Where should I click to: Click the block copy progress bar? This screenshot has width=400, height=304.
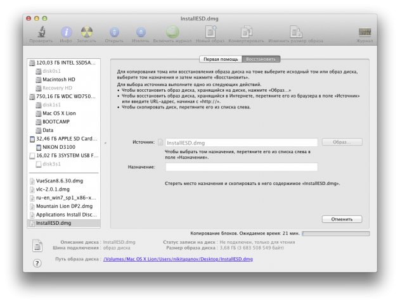[x=335, y=234]
